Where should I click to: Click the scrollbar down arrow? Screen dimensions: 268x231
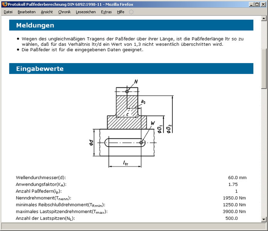(x=264, y=219)
